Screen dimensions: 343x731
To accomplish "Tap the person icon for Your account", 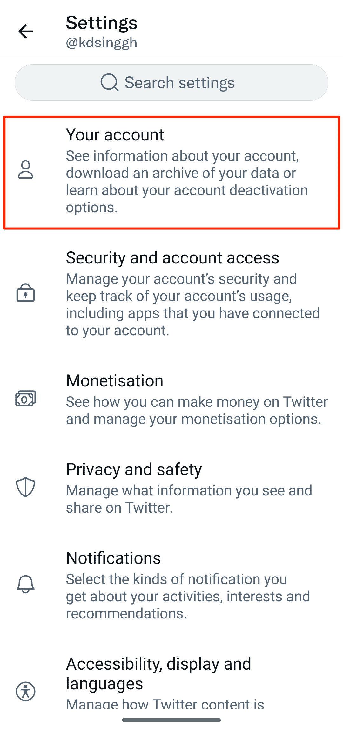I will 25,170.
